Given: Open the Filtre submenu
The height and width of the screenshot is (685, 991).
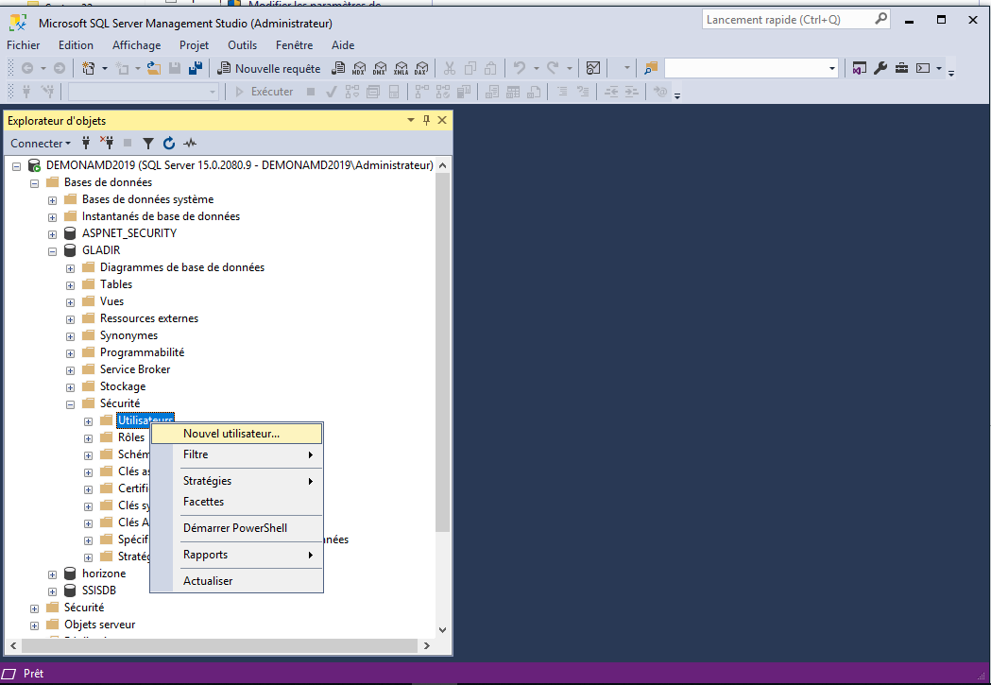Looking at the screenshot, I should (x=238, y=454).
